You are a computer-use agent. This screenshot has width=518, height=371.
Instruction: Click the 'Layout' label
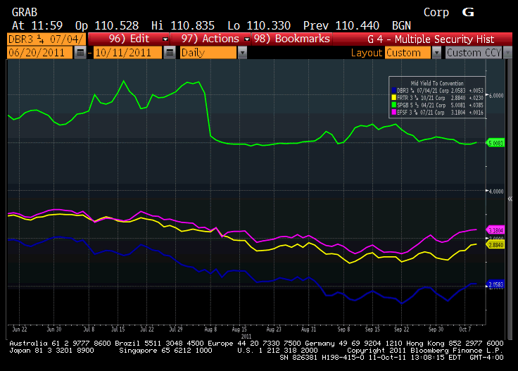coord(367,53)
